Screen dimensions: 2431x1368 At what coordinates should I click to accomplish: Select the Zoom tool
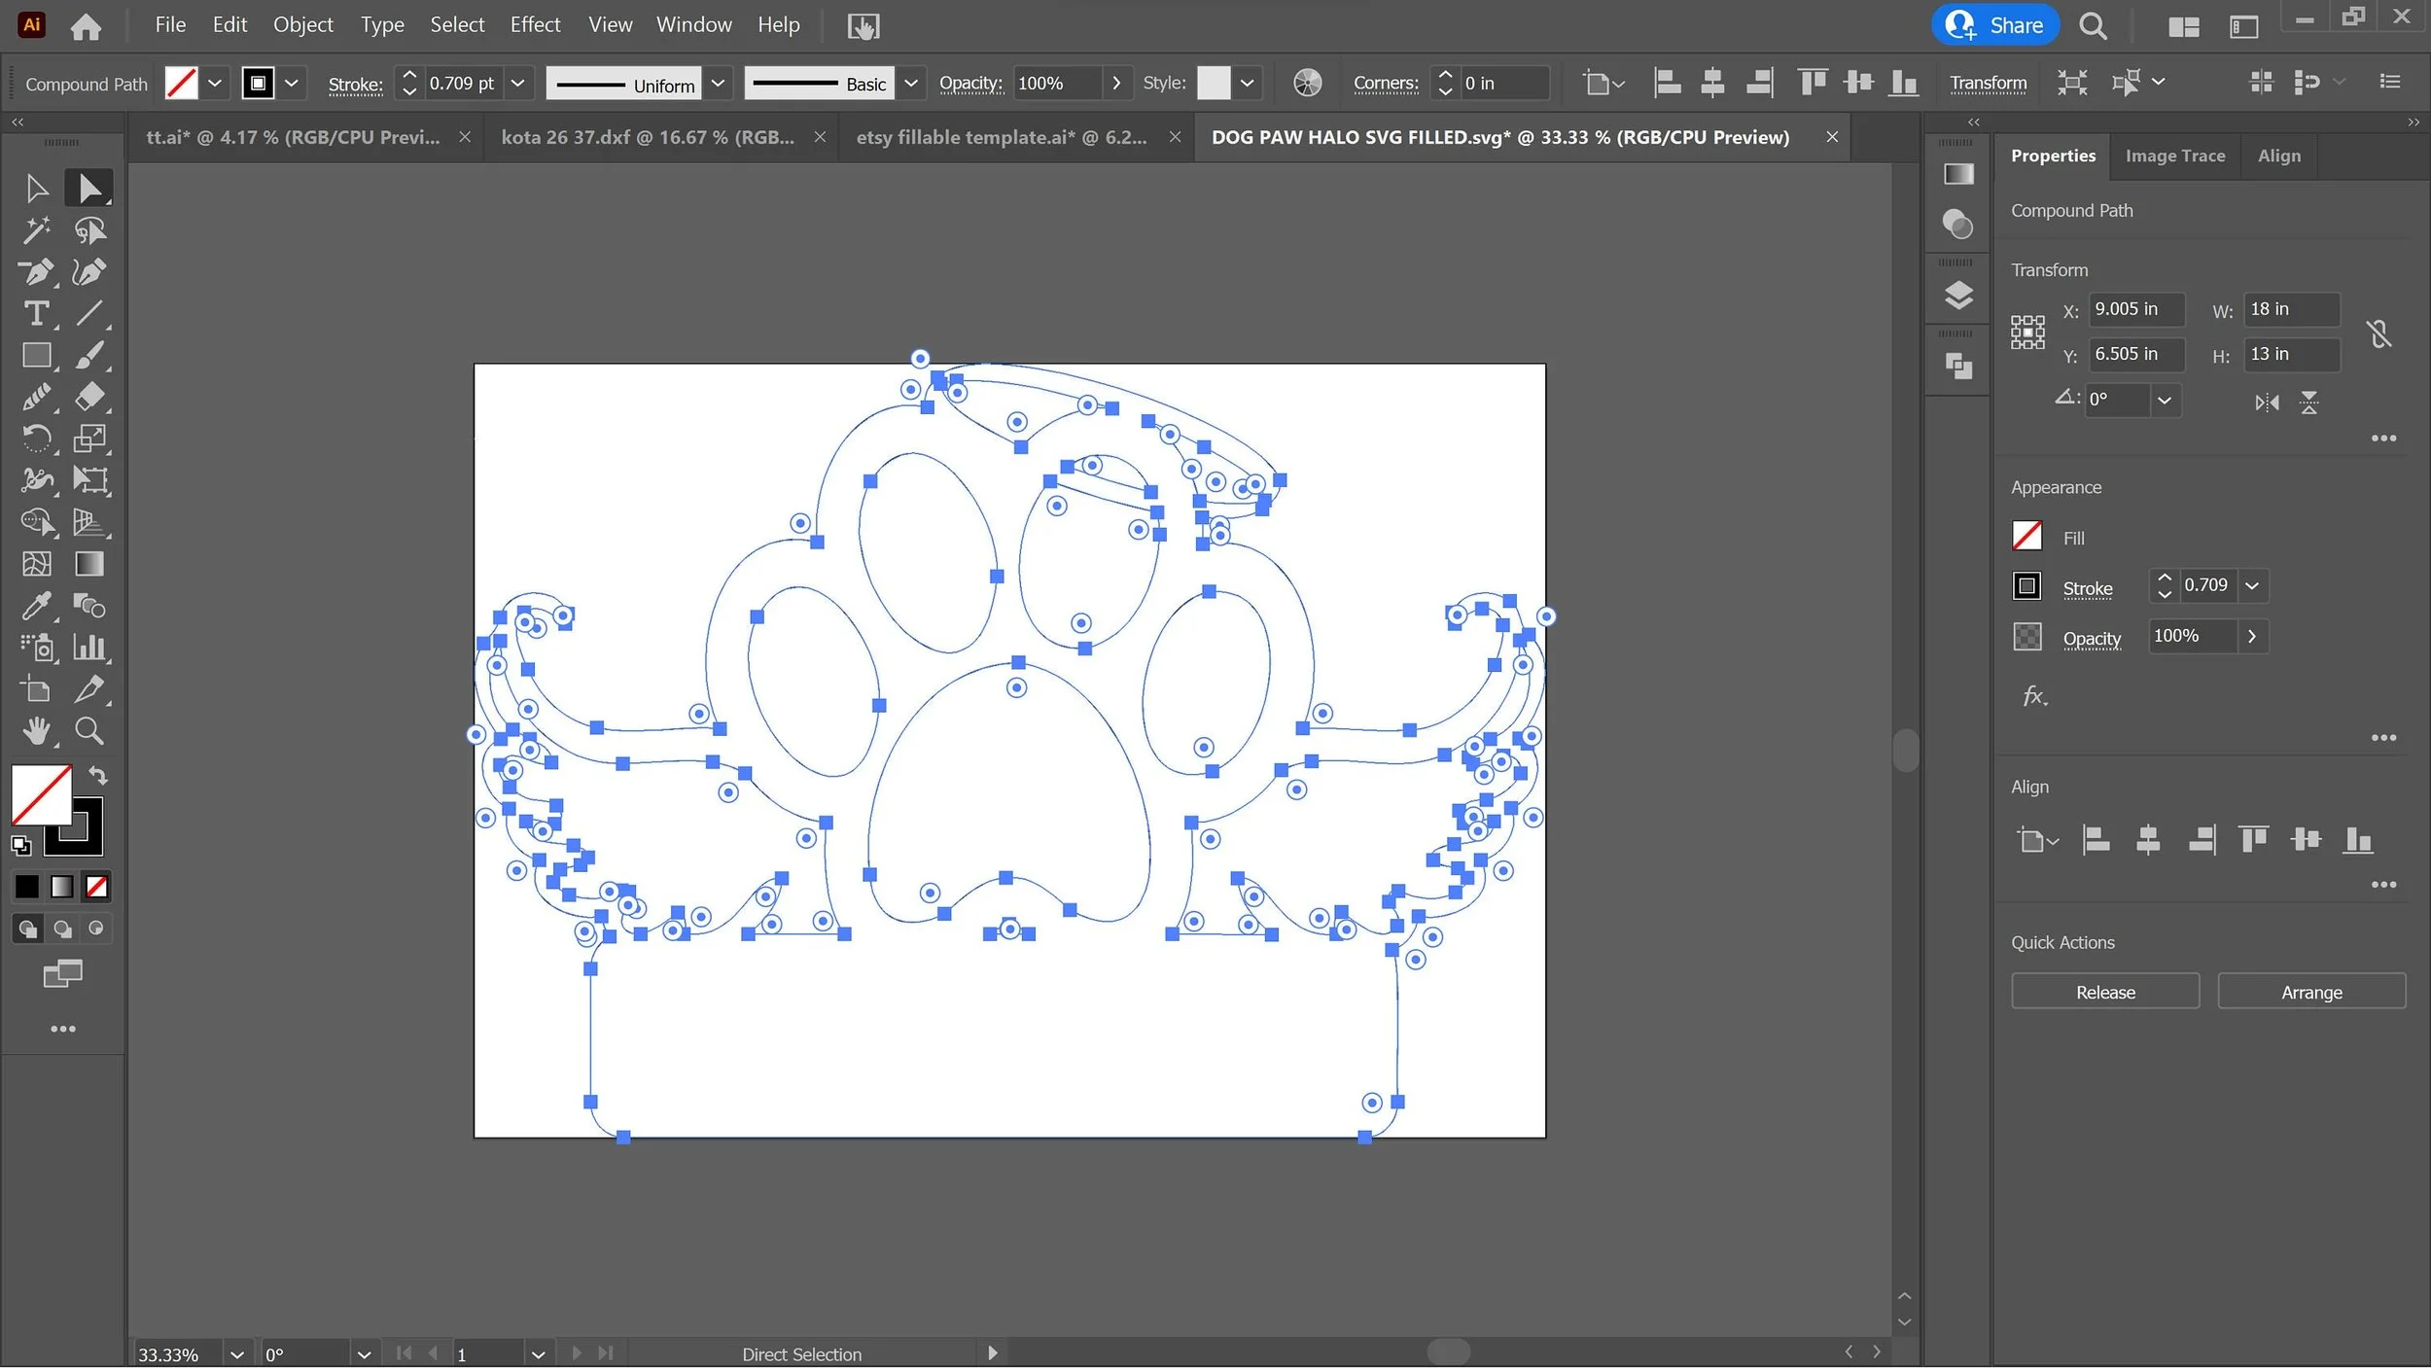pos(89,731)
